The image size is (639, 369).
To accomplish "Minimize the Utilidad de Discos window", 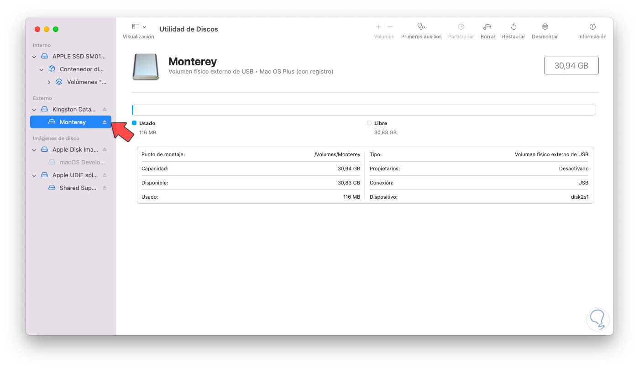I will click(47, 29).
